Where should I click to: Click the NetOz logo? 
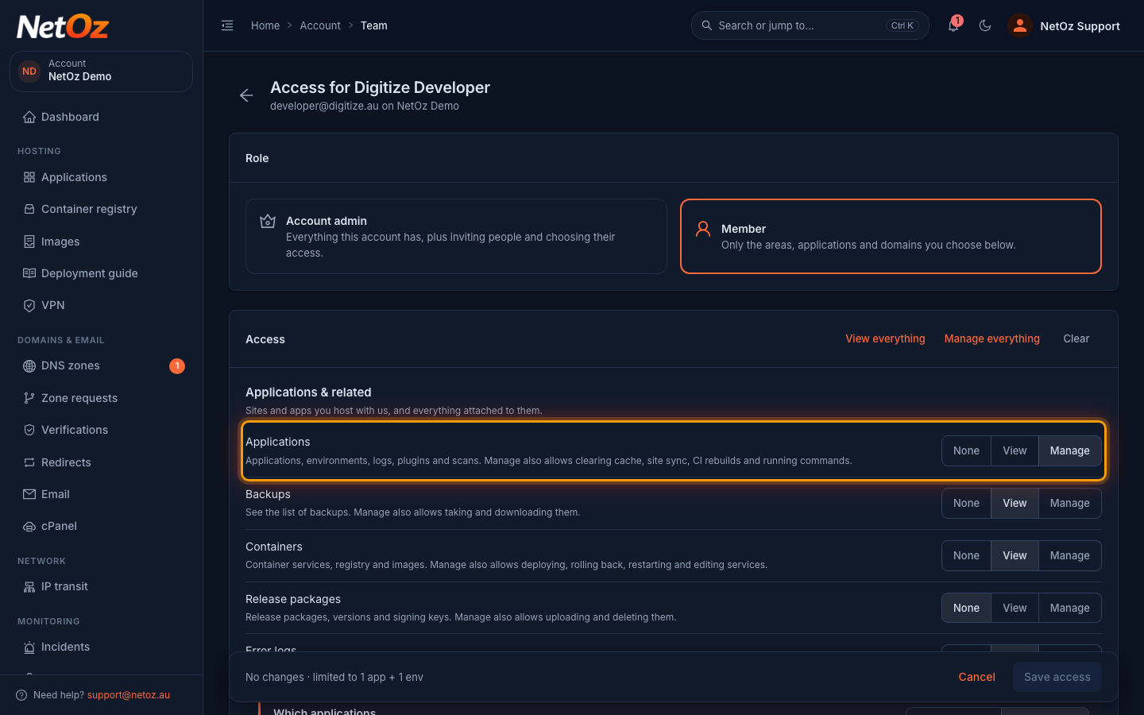[x=63, y=27]
